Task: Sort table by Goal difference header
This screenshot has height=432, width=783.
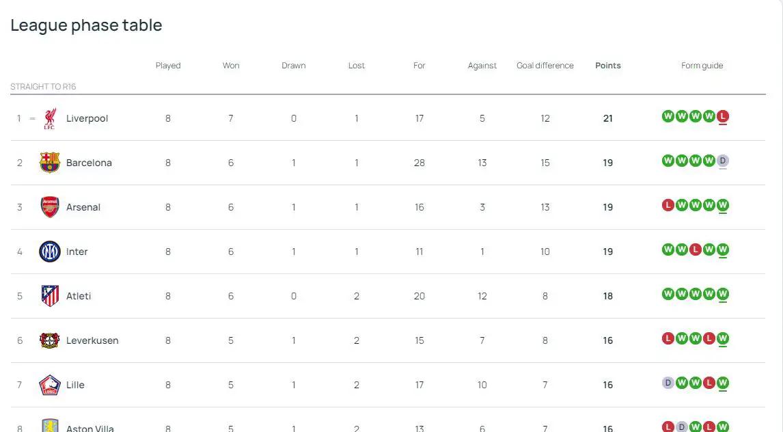Action: click(545, 66)
